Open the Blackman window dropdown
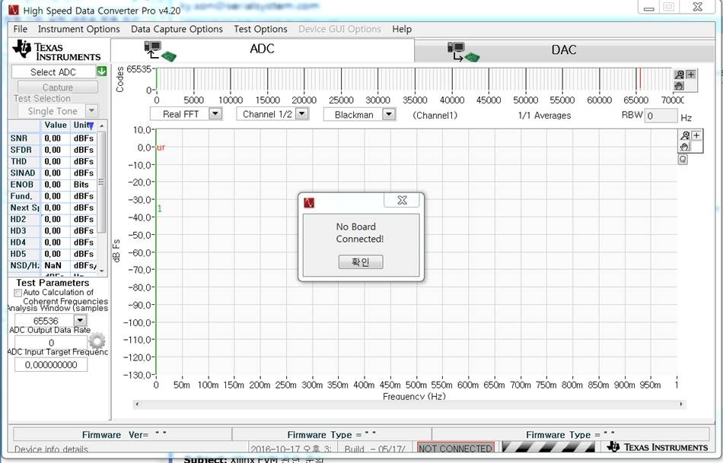Screen dimensions: 723x463 pyautogui.click(x=389, y=114)
